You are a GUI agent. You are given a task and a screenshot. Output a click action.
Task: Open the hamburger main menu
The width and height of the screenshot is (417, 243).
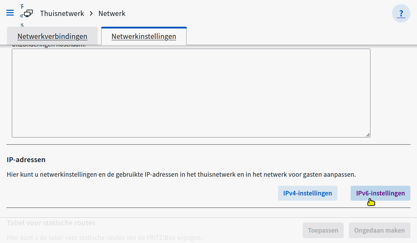(10, 13)
